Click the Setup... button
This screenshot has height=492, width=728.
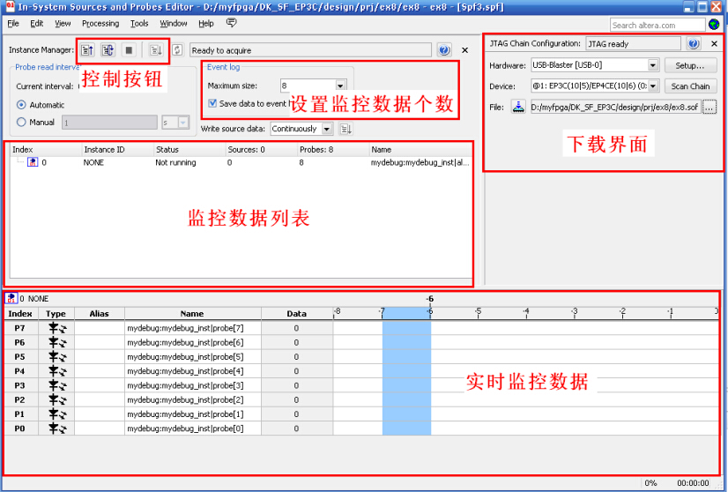tap(690, 65)
